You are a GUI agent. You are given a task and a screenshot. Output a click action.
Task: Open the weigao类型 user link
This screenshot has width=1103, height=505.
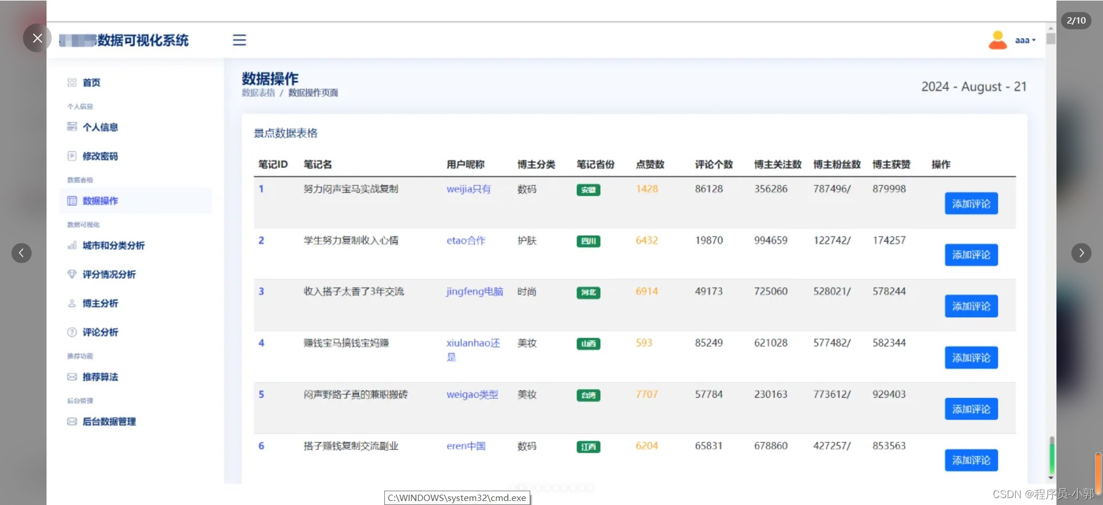[472, 395]
